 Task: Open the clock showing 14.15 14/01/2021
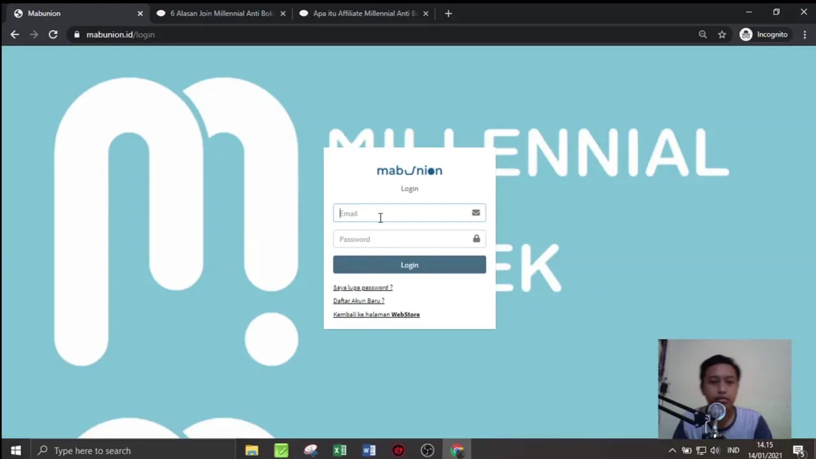(x=765, y=451)
